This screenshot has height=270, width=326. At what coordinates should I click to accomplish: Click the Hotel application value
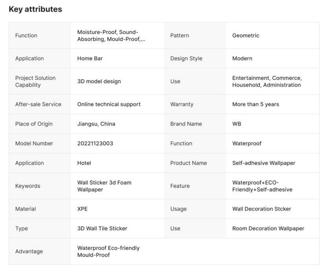coord(84,163)
